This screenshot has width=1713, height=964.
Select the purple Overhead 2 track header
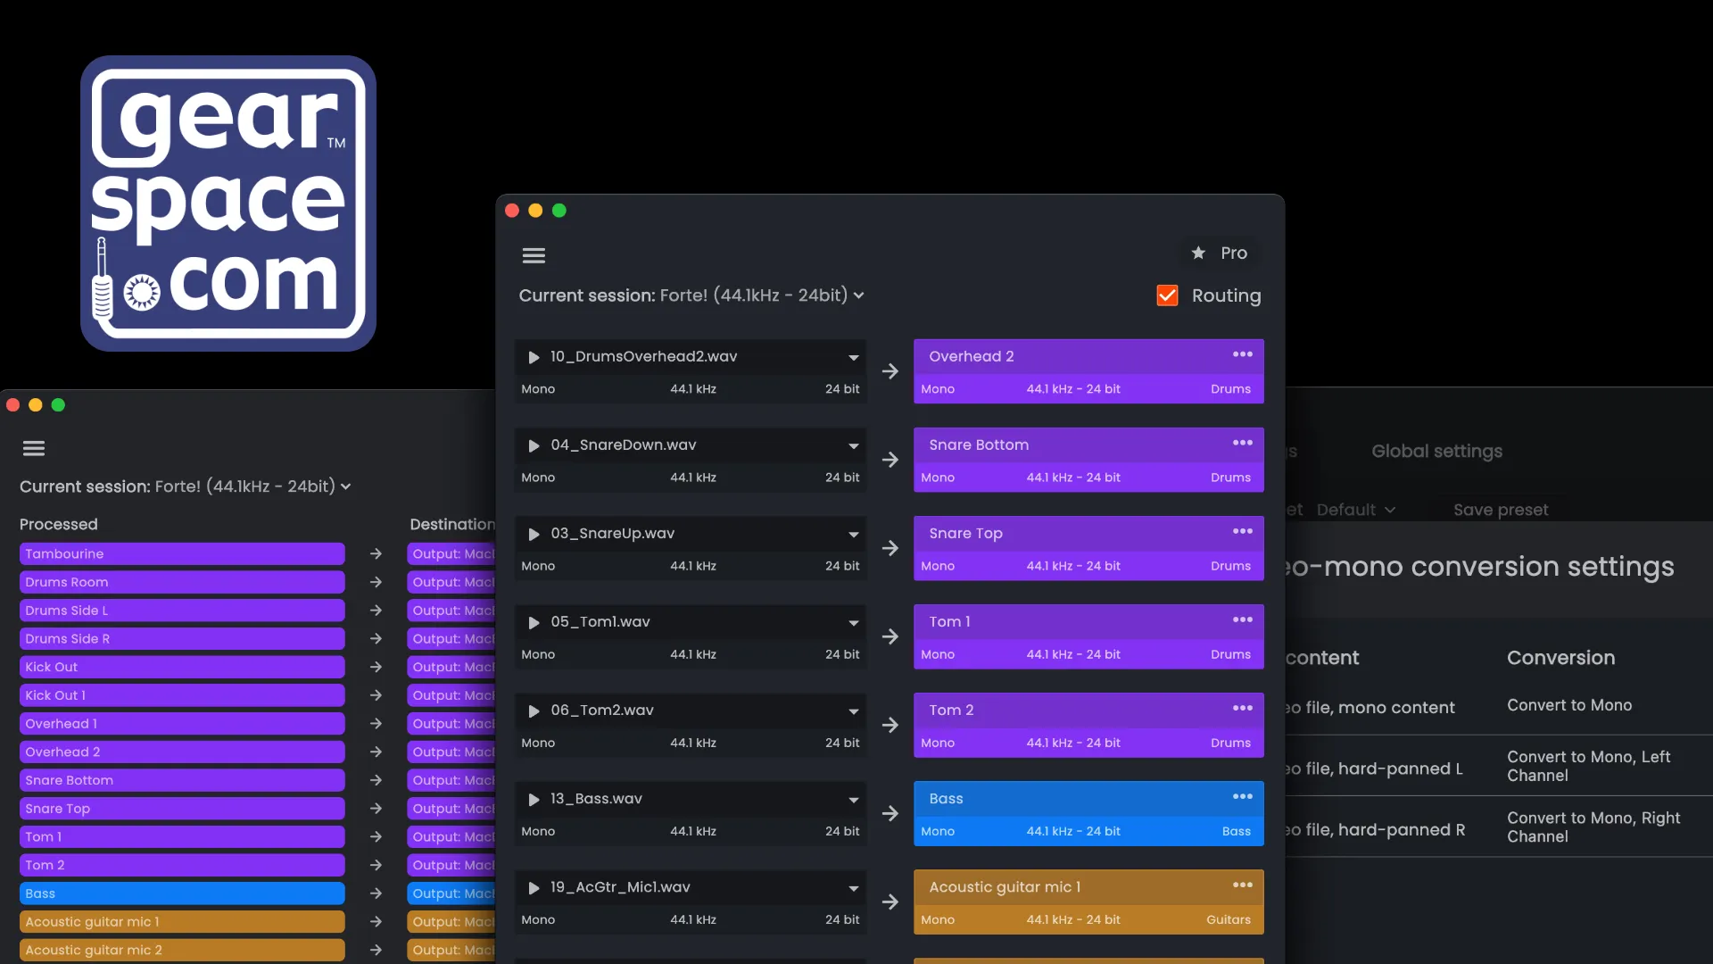click(x=1088, y=356)
